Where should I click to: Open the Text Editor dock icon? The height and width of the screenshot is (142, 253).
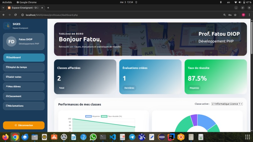click(x=152, y=137)
